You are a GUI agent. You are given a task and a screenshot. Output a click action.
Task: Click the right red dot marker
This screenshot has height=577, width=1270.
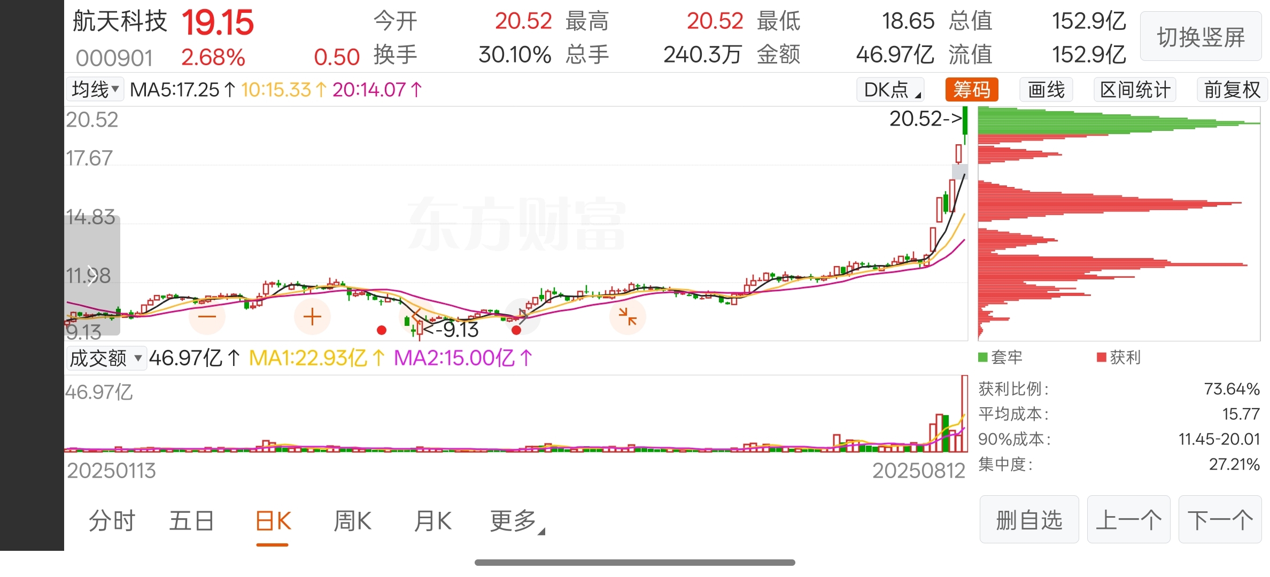[x=516, y=330]
